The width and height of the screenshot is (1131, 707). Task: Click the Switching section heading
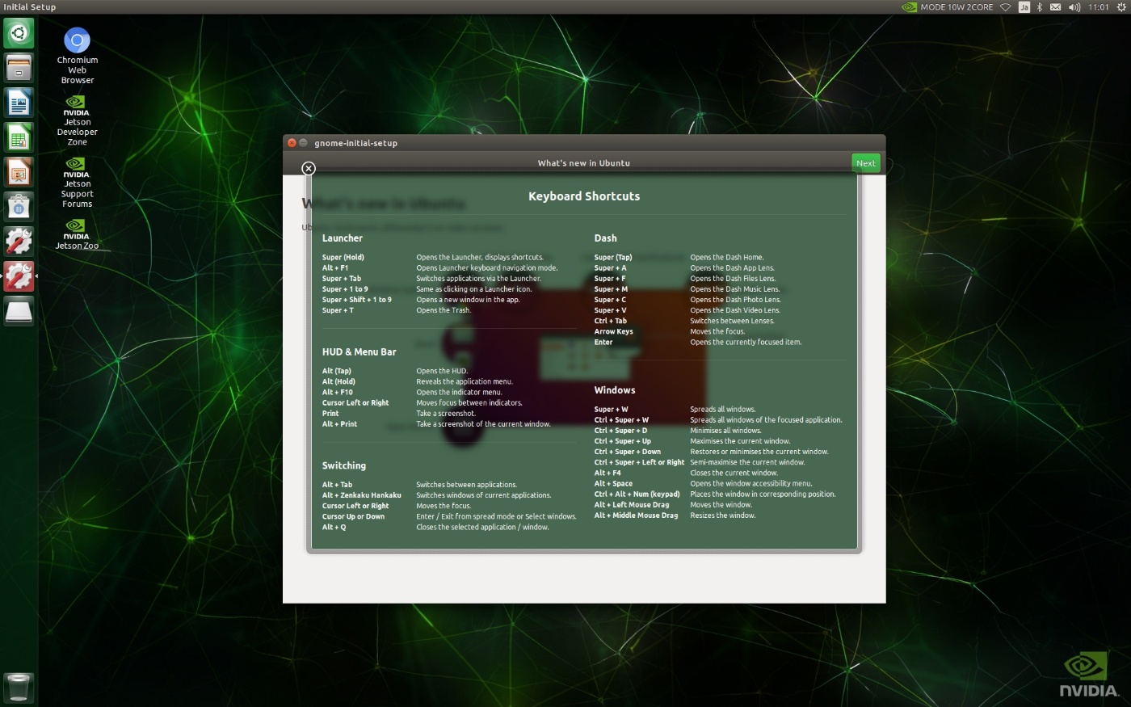pyautogui.click(x=344, y=466)
